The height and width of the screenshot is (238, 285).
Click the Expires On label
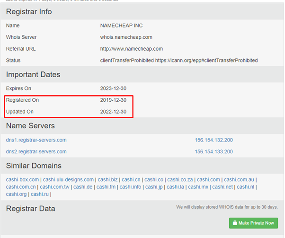(18, 88)
